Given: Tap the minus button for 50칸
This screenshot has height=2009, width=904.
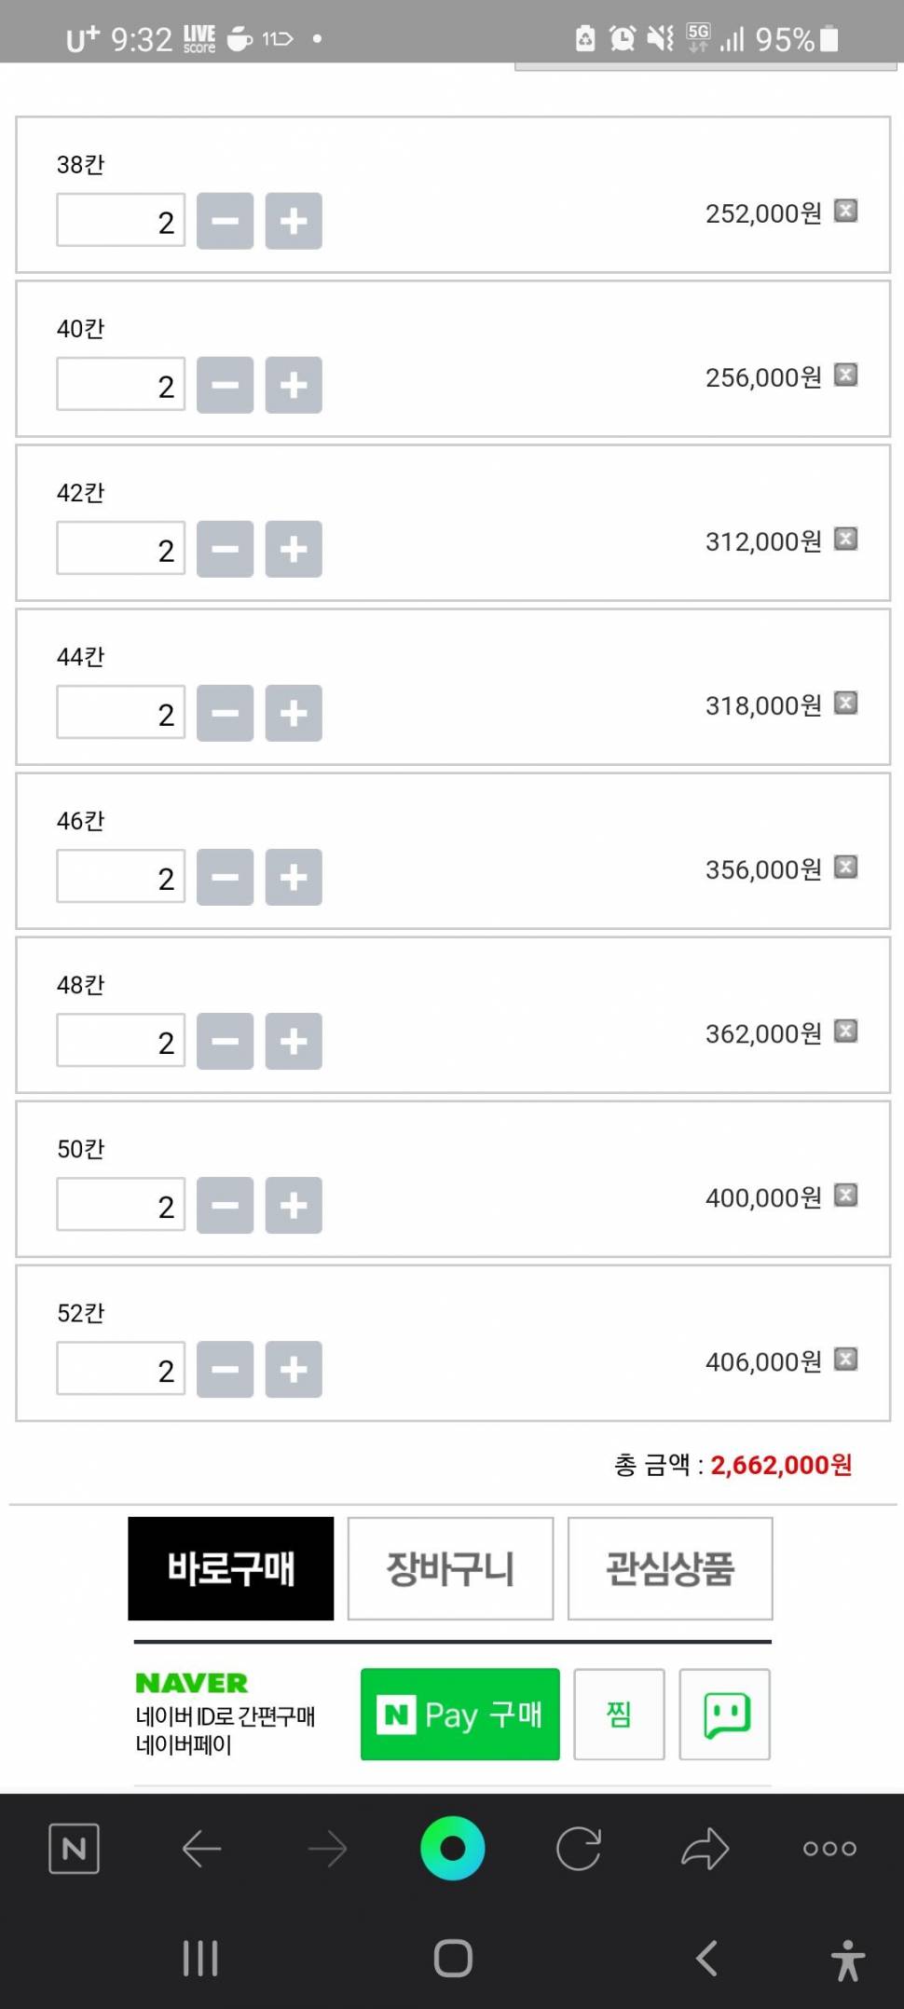Looking at the screenshot, I should [x=226, y=1205].
